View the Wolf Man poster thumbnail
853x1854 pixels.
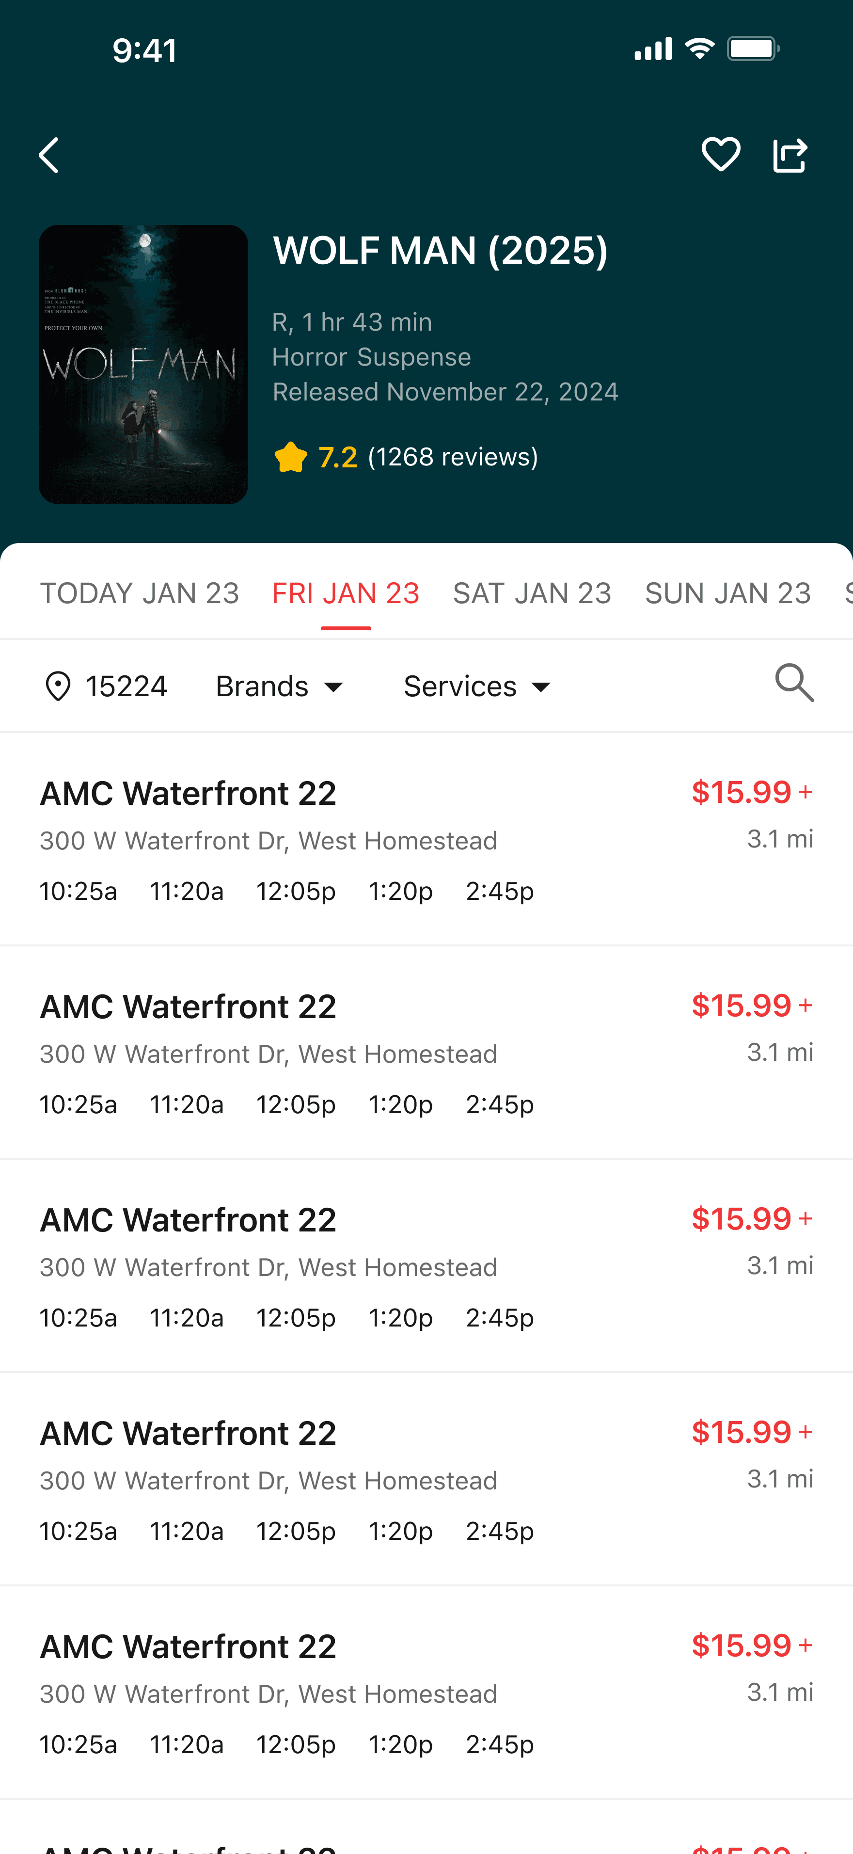pyautogui.click(x=143, y=364)
